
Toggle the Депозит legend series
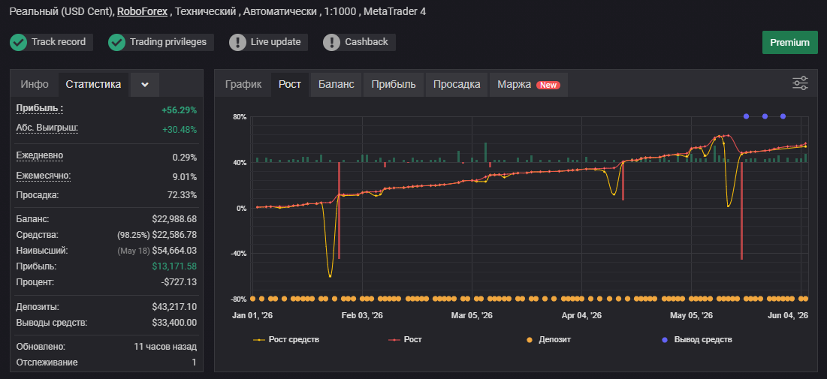tap(548, 340)
